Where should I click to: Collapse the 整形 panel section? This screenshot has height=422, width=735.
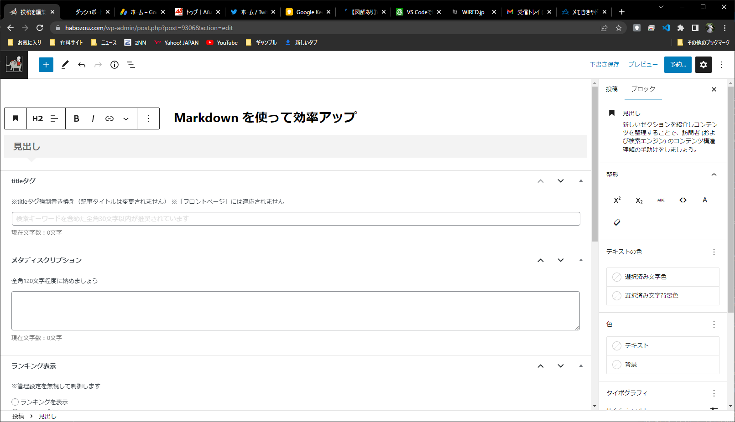(714, 175)
